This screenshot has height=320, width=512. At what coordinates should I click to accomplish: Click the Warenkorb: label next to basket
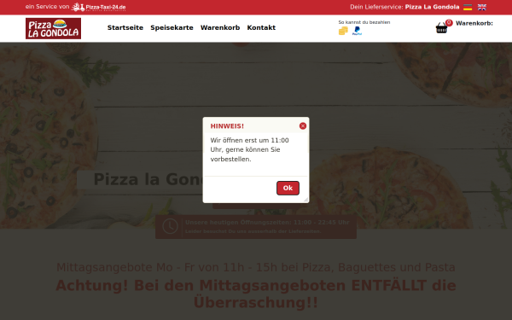coord(474,23)
